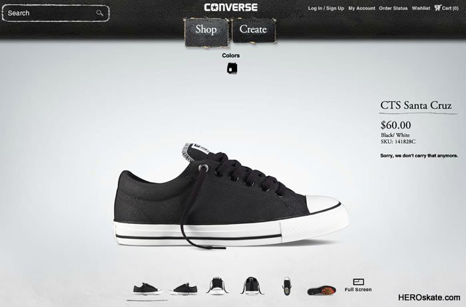Select first side-view shoe thumbnail
Screen dimensions: 466x307
147,288
